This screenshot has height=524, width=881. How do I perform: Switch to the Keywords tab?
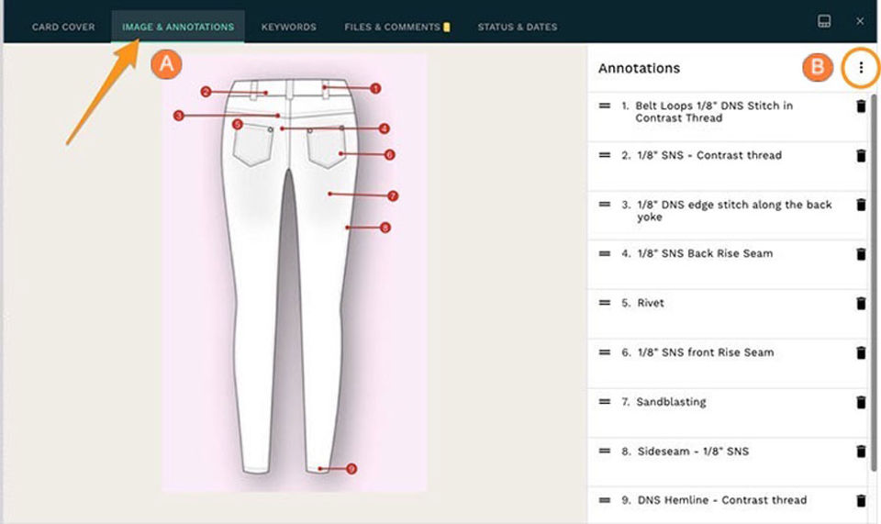[288, 27]
